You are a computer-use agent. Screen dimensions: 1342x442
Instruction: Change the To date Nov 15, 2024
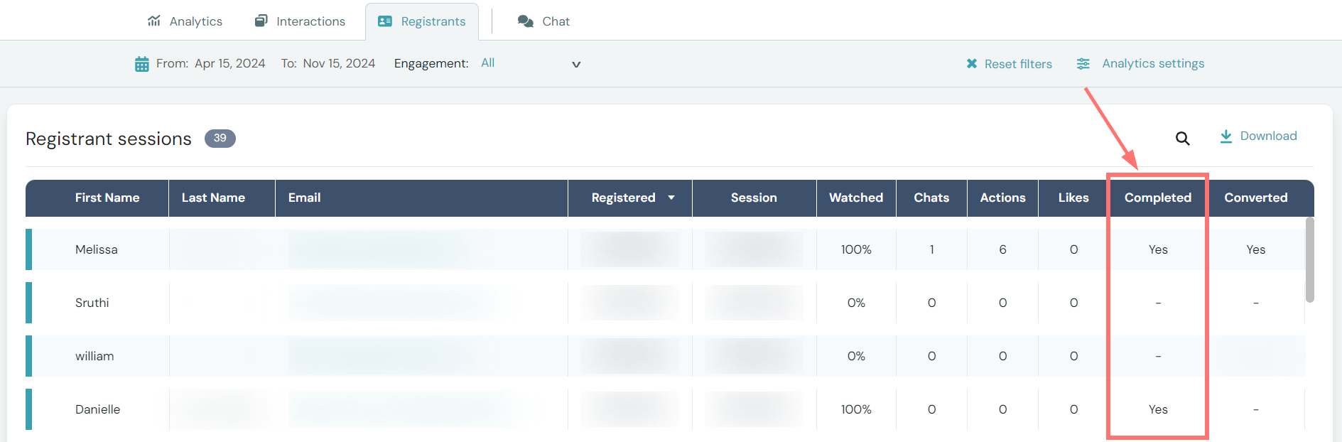tap(339, 63)
